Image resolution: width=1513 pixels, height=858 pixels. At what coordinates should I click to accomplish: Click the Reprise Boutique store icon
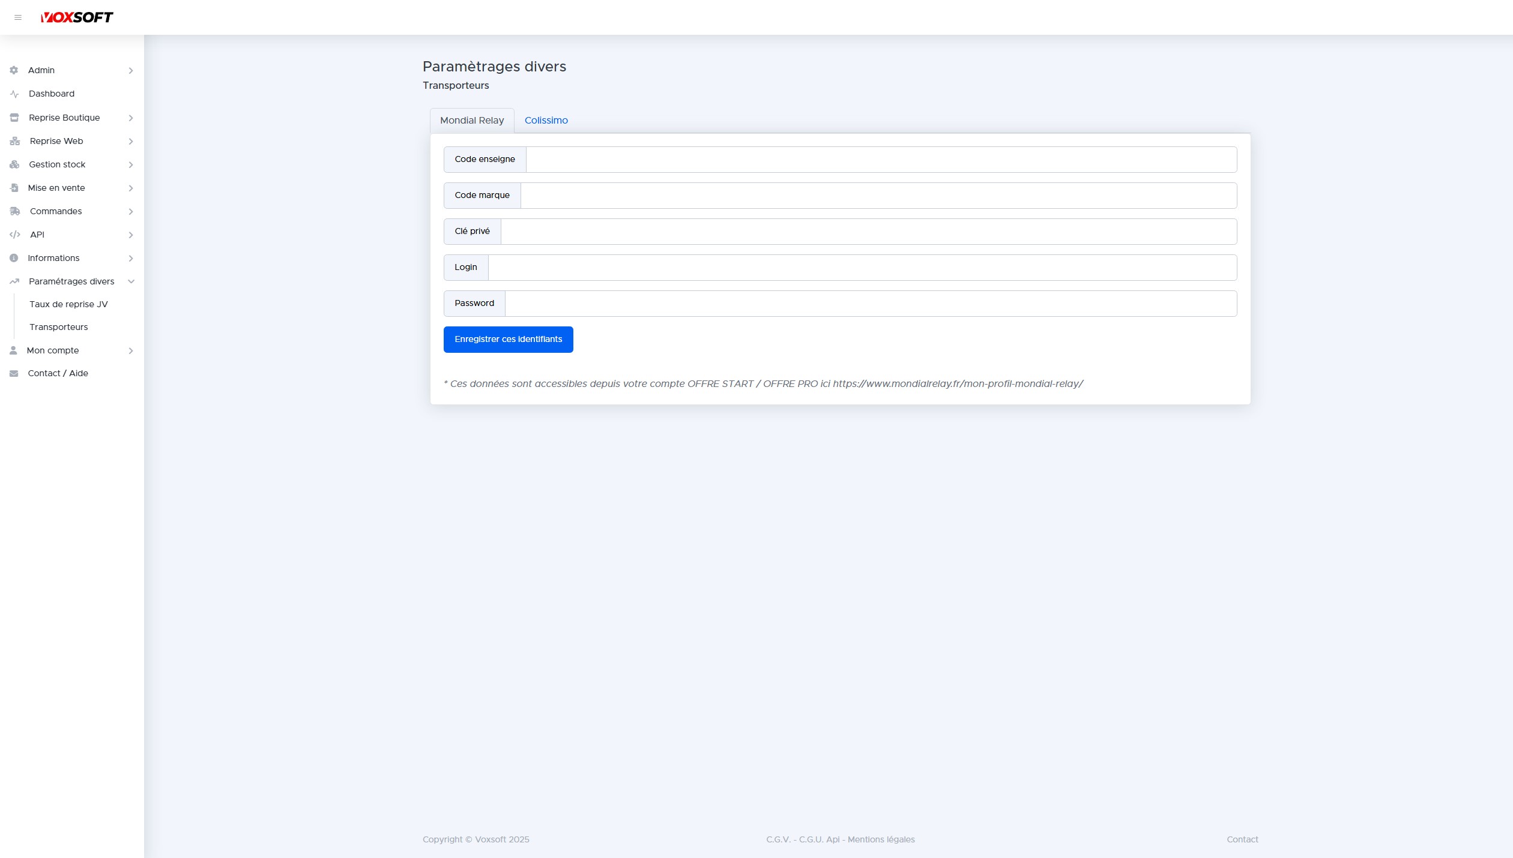14,118
